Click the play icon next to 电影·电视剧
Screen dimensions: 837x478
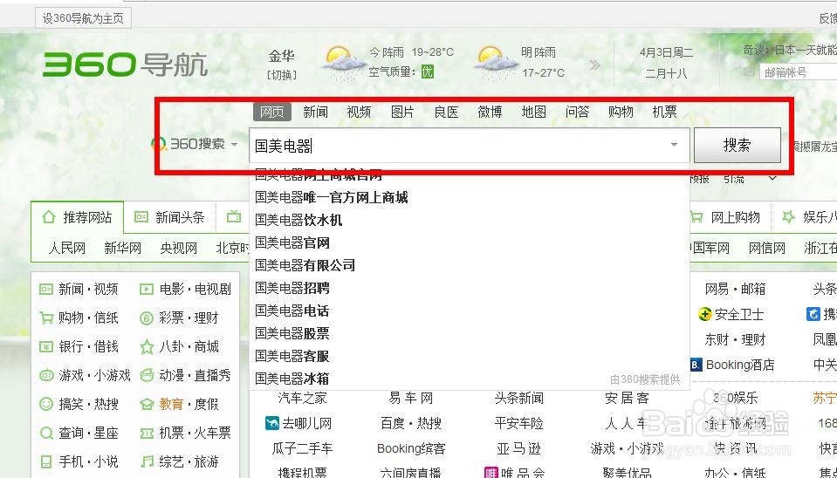[147, 289]
